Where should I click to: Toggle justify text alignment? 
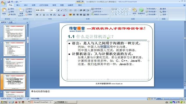point(81,15)
